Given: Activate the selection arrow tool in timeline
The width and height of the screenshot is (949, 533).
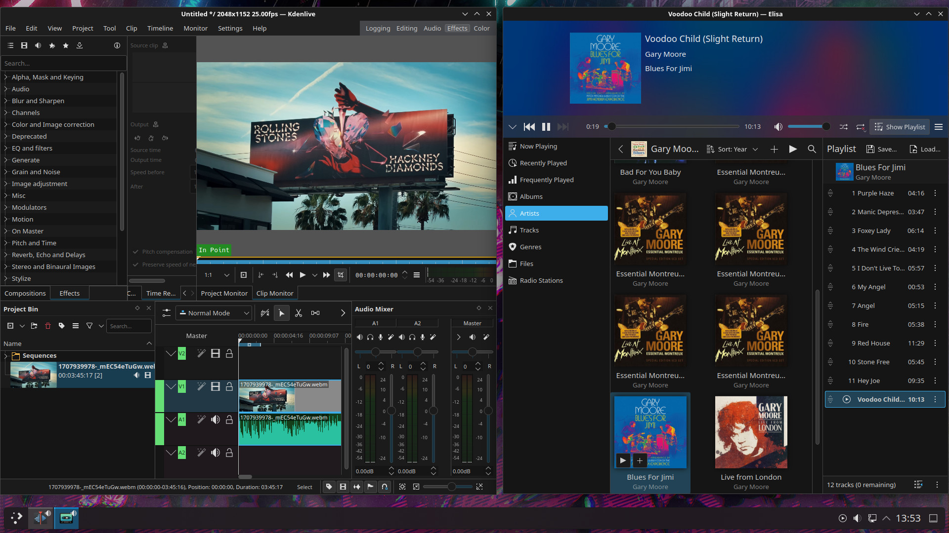Looking at the screenshot, I should 282,313.
